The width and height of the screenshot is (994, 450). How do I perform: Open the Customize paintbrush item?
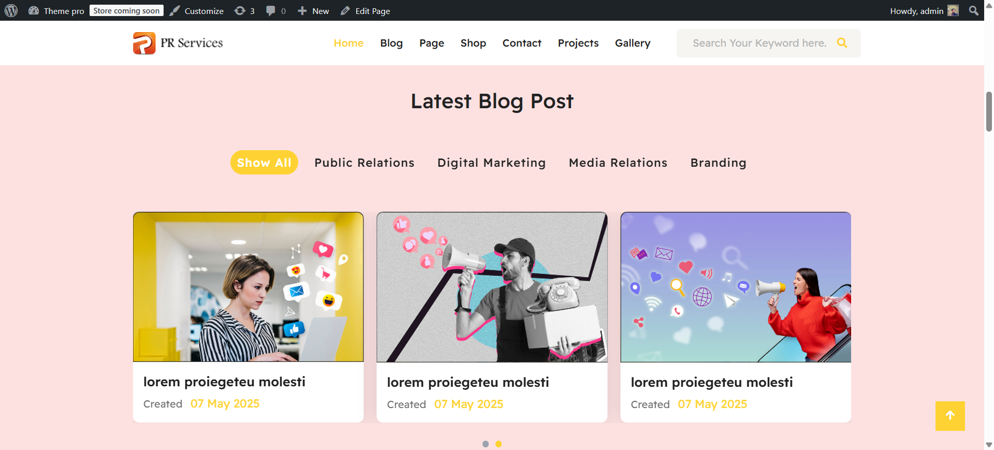[x=175, y=10]
